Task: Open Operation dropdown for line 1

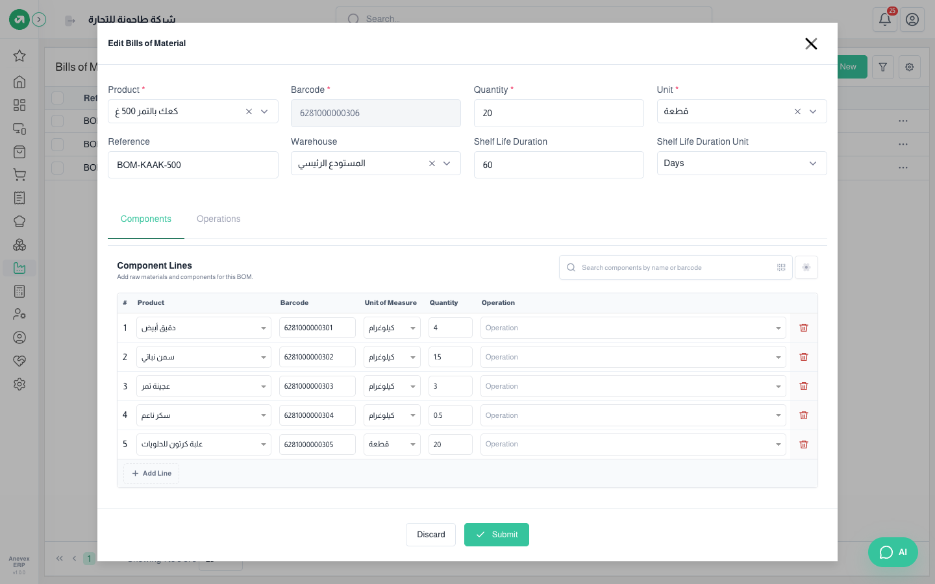Action: 633,328
